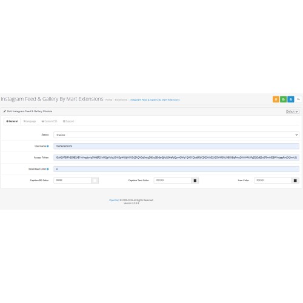This screenshot has height=303, width=303.
Task: Switch to the General tab
Action: point(12,121)
